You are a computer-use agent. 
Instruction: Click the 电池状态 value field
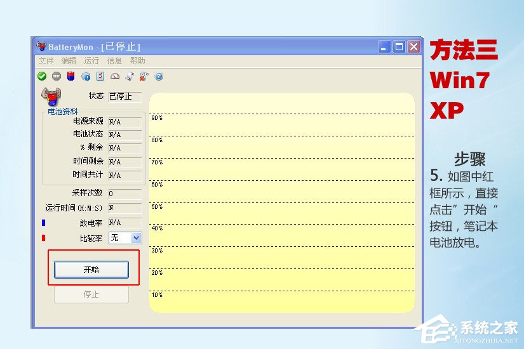(x=125, y=135)
